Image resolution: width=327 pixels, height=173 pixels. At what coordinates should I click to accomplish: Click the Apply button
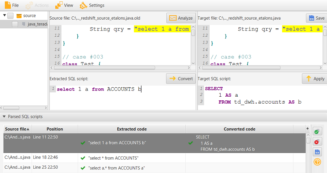(x=314, y=79)
